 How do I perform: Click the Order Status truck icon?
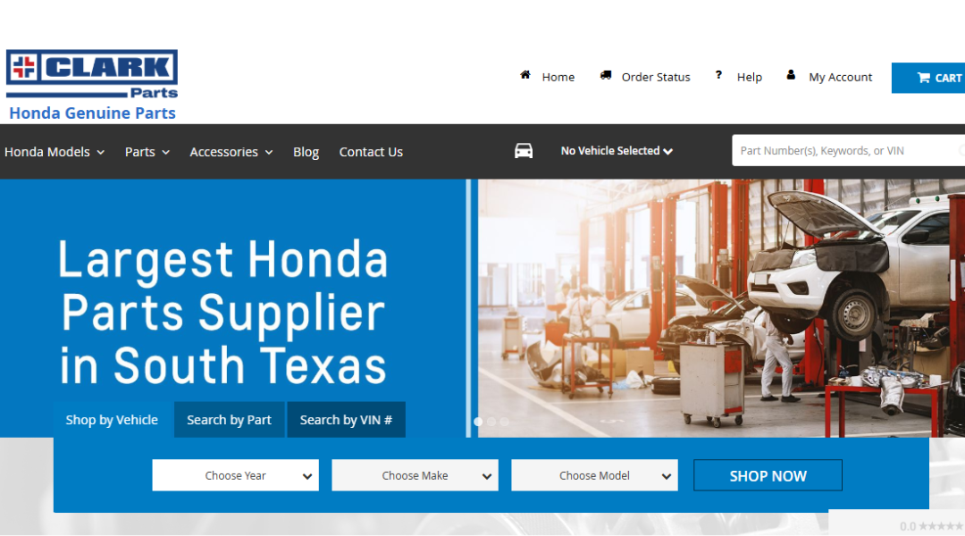606,75
